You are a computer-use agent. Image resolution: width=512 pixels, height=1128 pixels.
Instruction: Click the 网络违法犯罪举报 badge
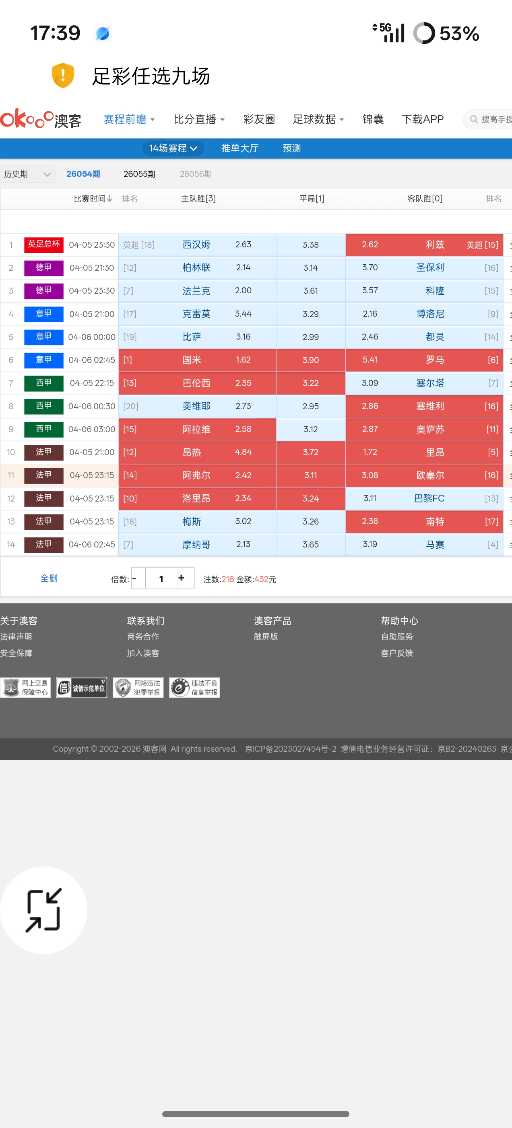click(138, 688)
